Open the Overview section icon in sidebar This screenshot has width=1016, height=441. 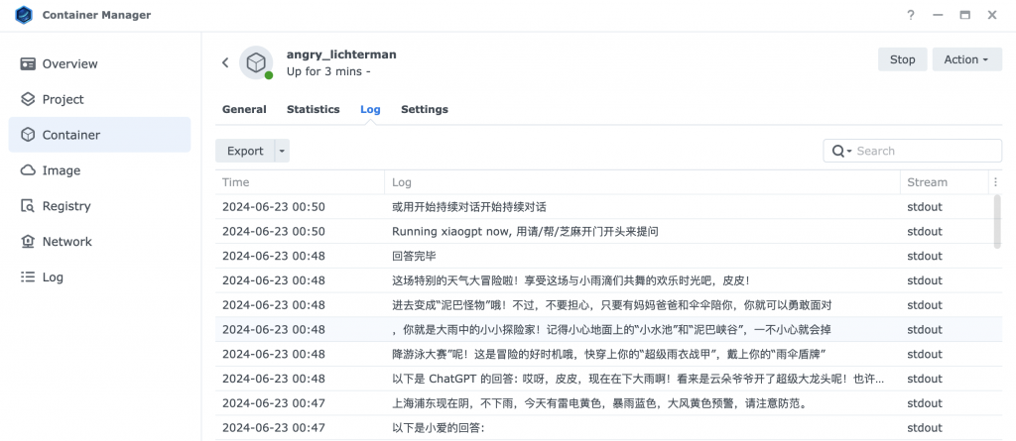(28, 63)
